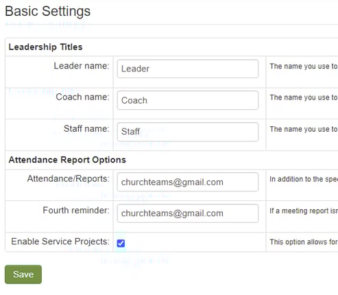The height and width of the screenshot is (295, 338).
Task: Click the Leader name input field
Action: click(x=188, y=69)
